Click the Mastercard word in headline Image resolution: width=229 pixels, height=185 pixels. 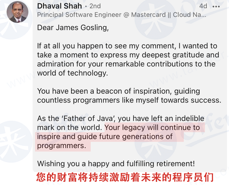[148, 15]
